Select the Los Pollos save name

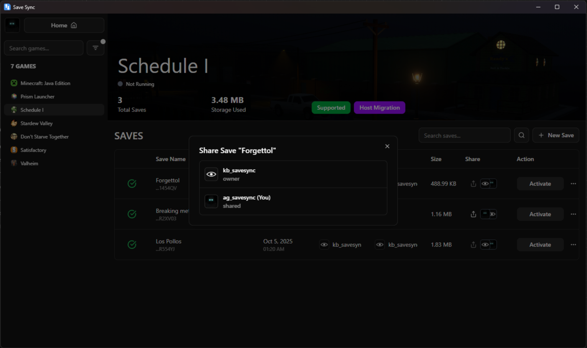pyautogui.click(x=168, y=241)
